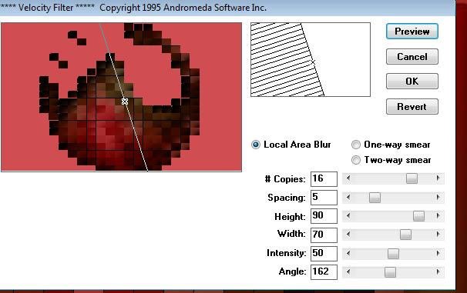Click the Preview button
This screenshot has height=293, width=467.
coord(412,32)
